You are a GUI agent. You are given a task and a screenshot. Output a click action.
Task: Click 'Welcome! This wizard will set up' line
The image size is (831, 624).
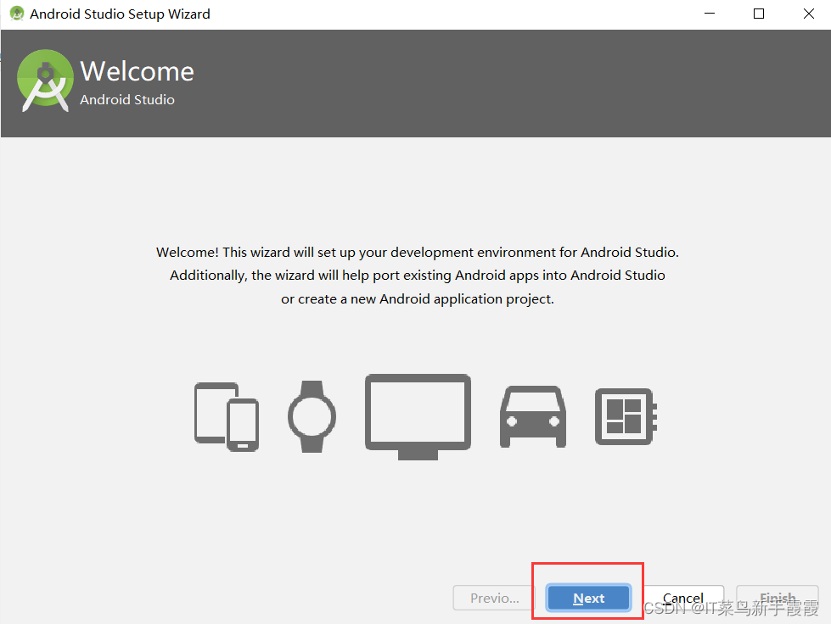tap(417, 253)
